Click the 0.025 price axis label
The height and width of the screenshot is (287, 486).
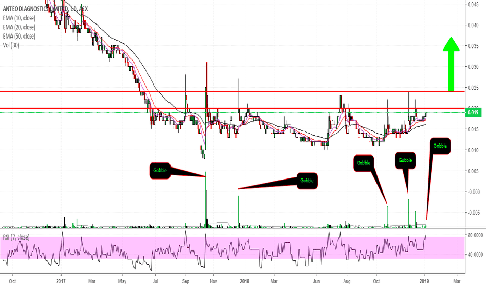[x=473, y=88]
